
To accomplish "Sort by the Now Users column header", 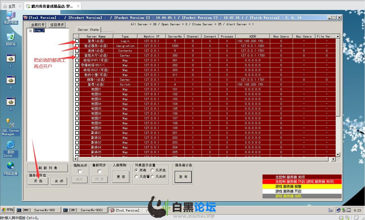I will pyautogui.click(x=281, y=36).
